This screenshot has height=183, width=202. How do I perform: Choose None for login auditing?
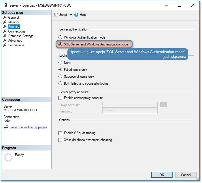pos(60,63)
